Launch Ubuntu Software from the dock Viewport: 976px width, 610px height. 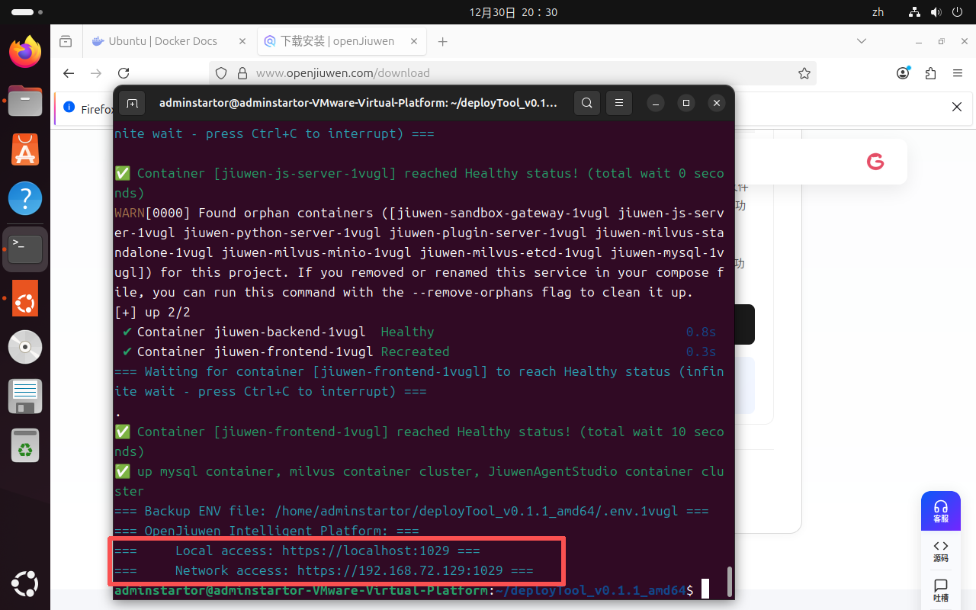coord(25,150)
